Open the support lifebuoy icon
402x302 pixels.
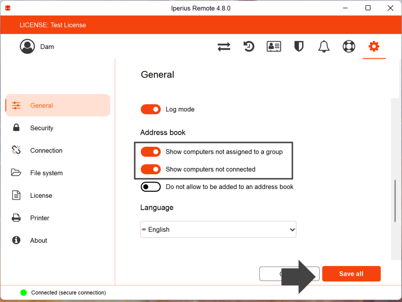coord(349,46)
